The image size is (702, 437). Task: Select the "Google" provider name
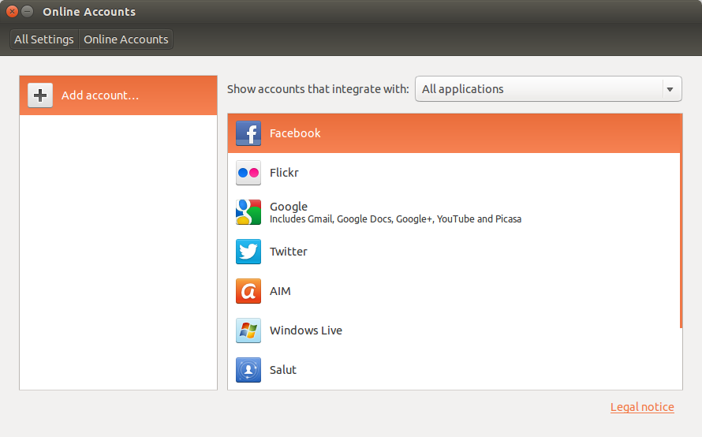[289, 207]
